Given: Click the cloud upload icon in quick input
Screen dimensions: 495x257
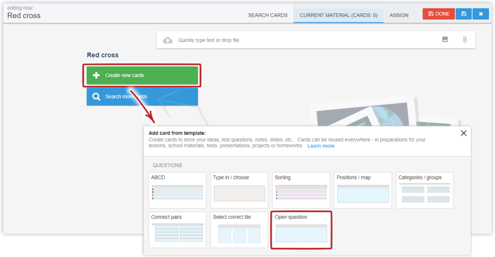Looking at the screenshot, I should point(168,40).
